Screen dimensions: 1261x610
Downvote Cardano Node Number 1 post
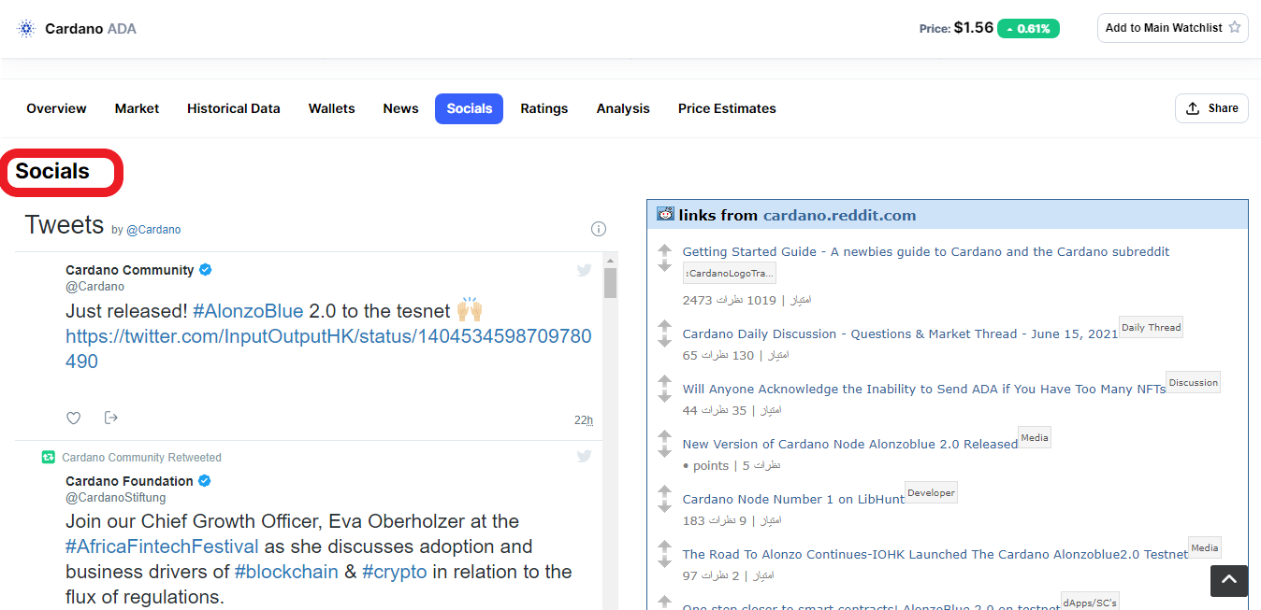point(664,506)
